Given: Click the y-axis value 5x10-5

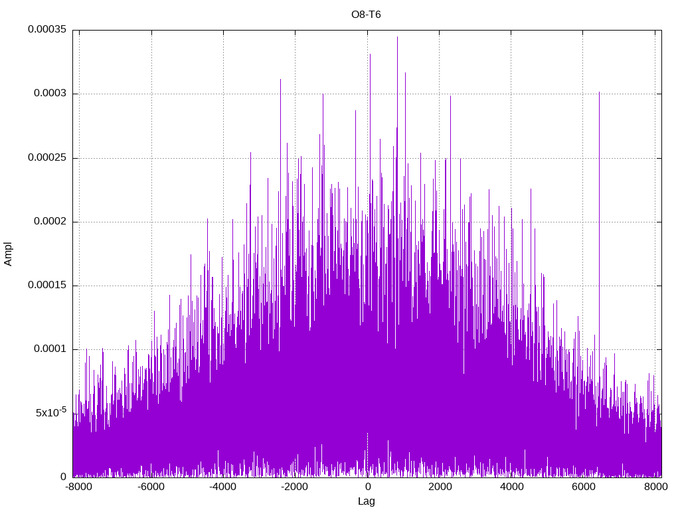Looking at the screenshot, I should [51, 412].
